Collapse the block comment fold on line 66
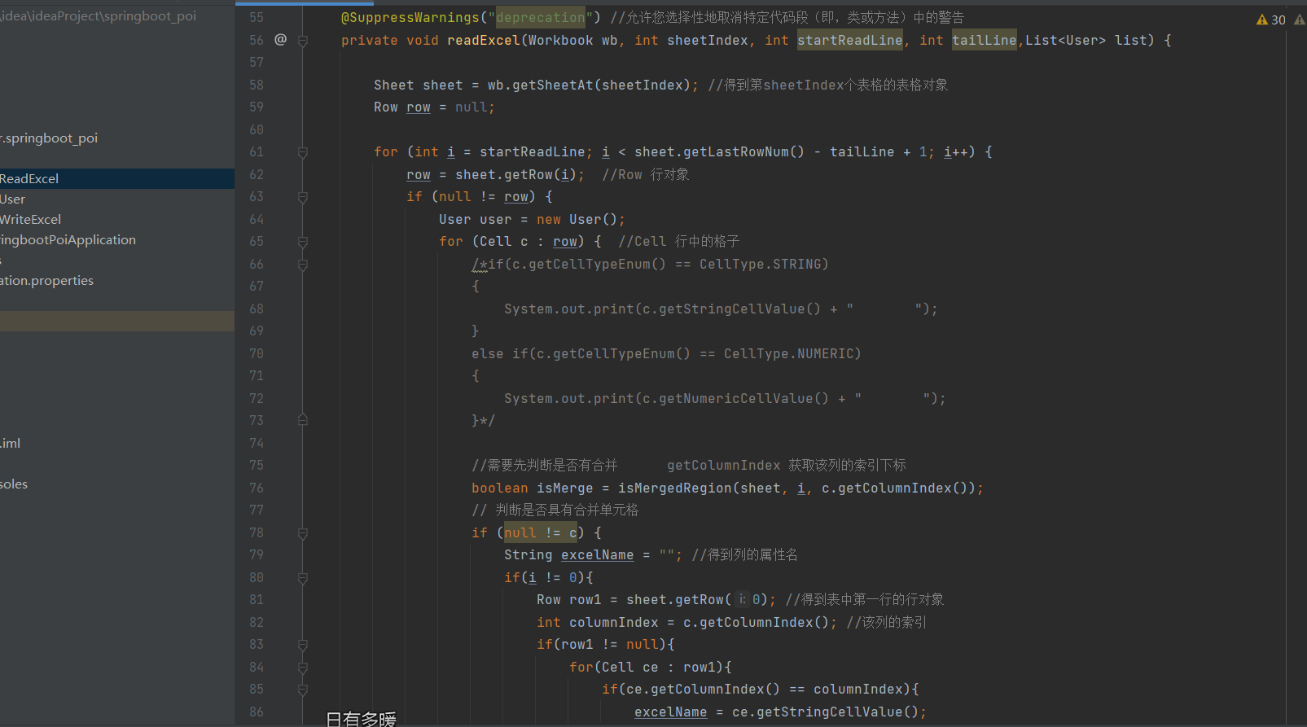This screenshot has height=727, width=1307. click(302, 265)
